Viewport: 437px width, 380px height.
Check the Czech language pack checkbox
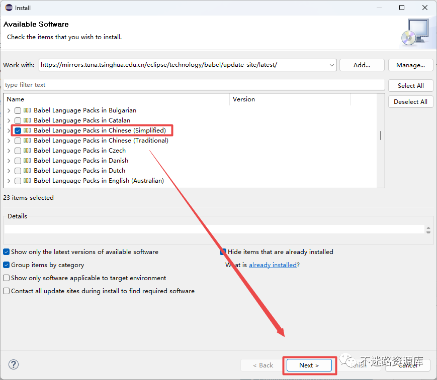coord(18,151)
